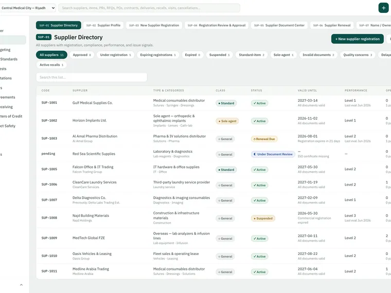Filter by Under registration
This screenshot has height=293, width=391.
[x=115, y=55]
